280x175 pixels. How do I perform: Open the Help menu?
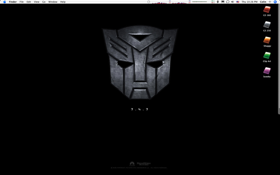tap(63, 2)
